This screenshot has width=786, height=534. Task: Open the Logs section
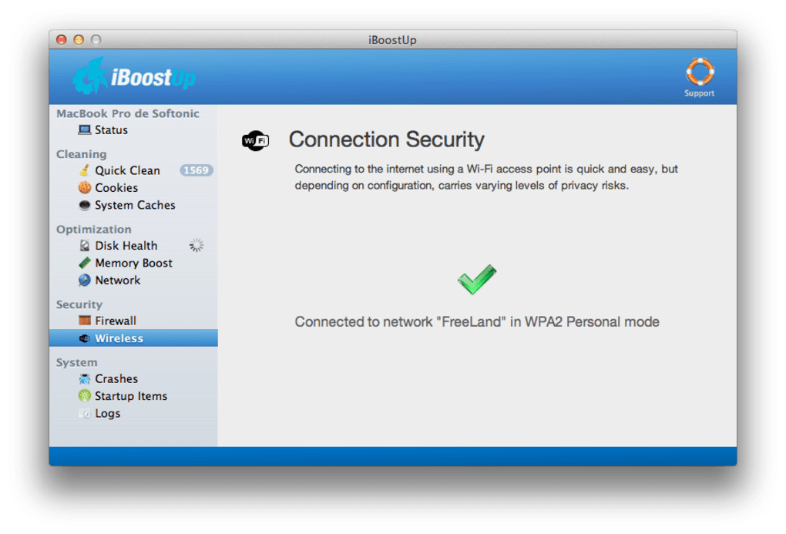coord(107,414)
